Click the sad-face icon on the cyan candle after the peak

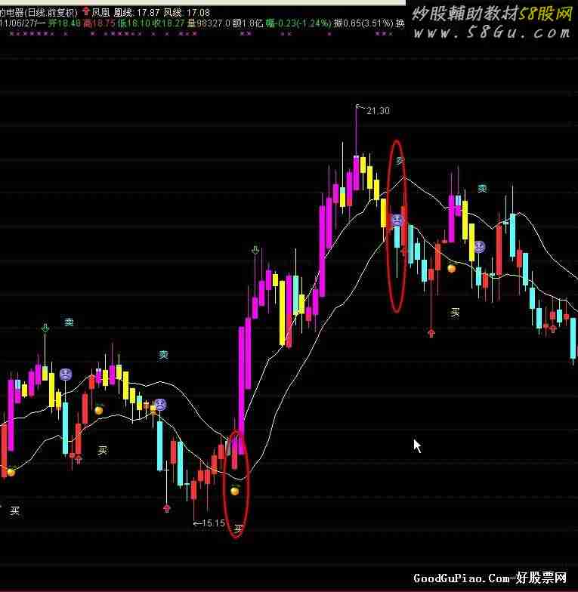click(x=397, y=220)
